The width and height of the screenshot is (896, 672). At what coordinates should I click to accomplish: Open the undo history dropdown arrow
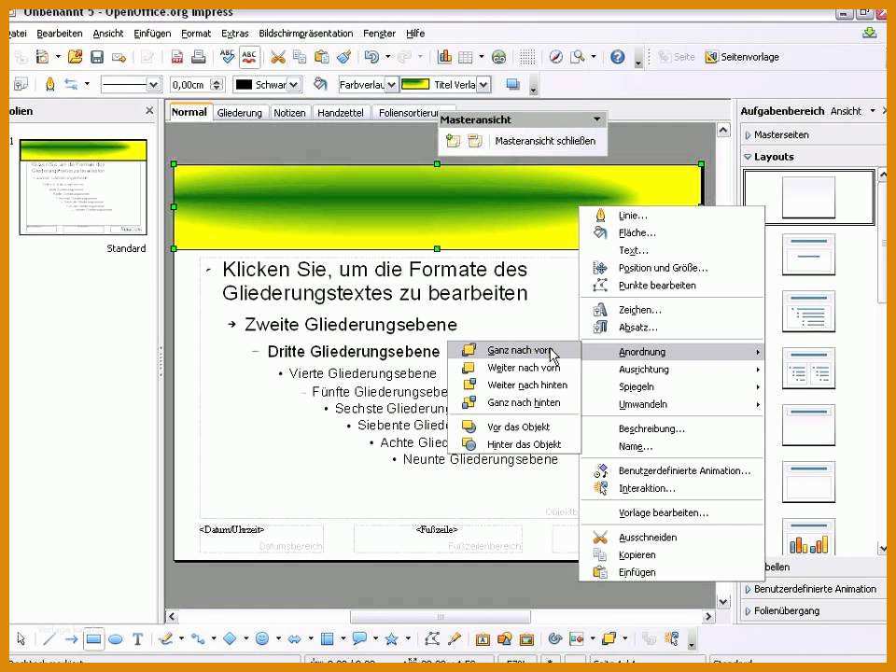(x=387, y=57)
